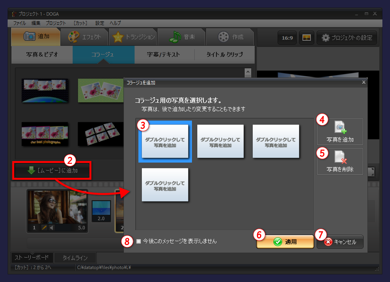The width and height of the screenshot is (390, 282).
Task: Click the background image icon beside 16:9
Action: (306, 37)
